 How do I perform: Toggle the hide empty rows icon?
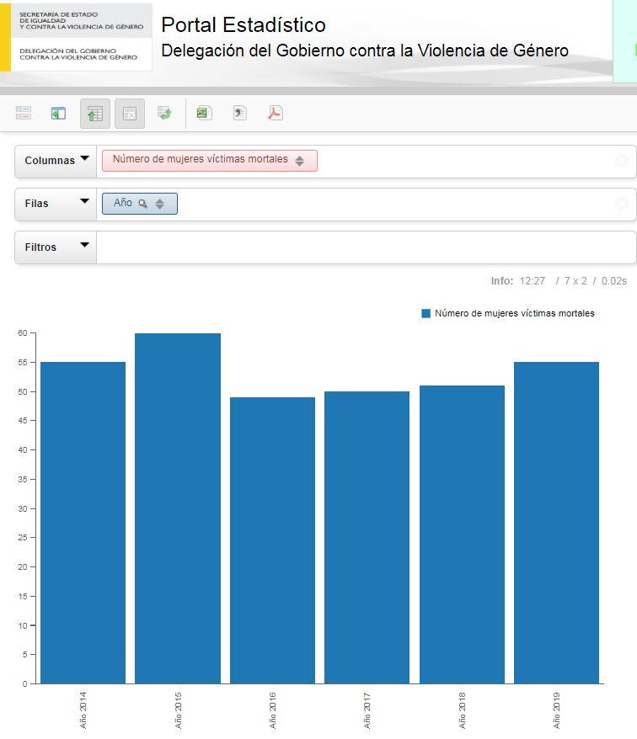coord(130,114)
